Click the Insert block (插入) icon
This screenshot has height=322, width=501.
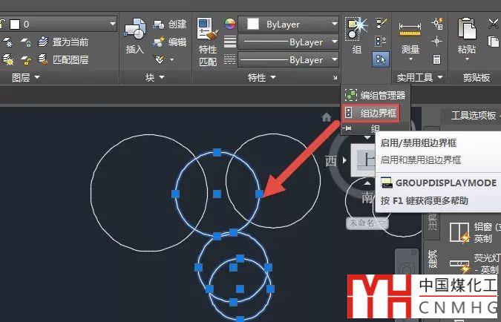[x=134, y=35]
